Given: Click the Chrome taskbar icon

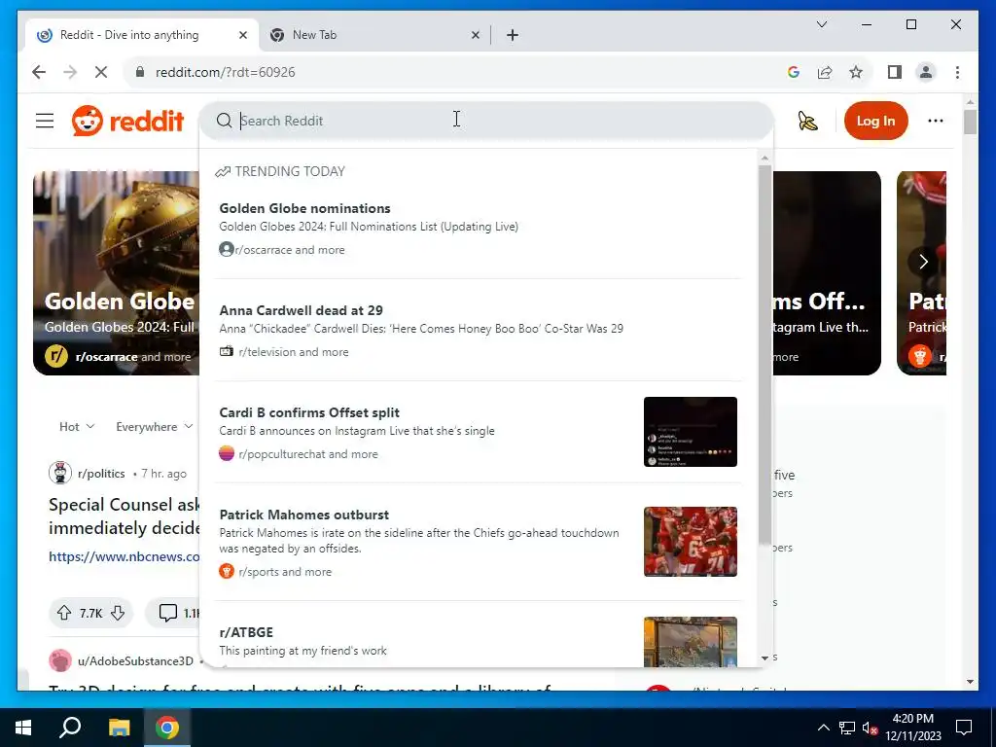Looking at the screenshot, I should point(167,728).
